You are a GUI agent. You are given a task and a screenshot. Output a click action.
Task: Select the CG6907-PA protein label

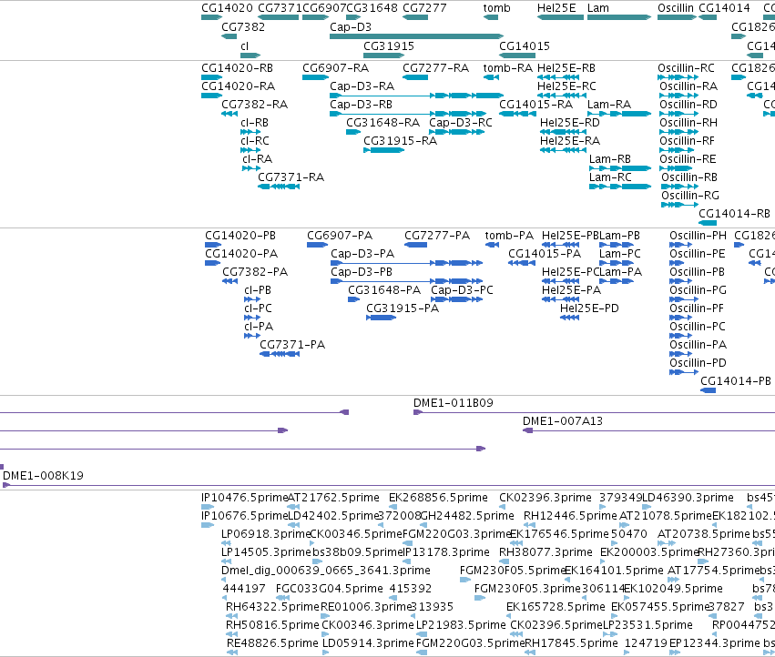coord(340,235)
